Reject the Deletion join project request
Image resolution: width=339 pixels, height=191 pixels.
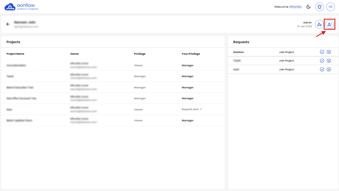329,52
